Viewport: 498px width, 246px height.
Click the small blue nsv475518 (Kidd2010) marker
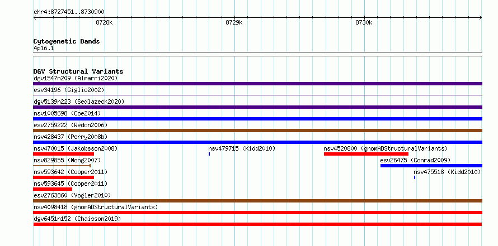(415, 177)
